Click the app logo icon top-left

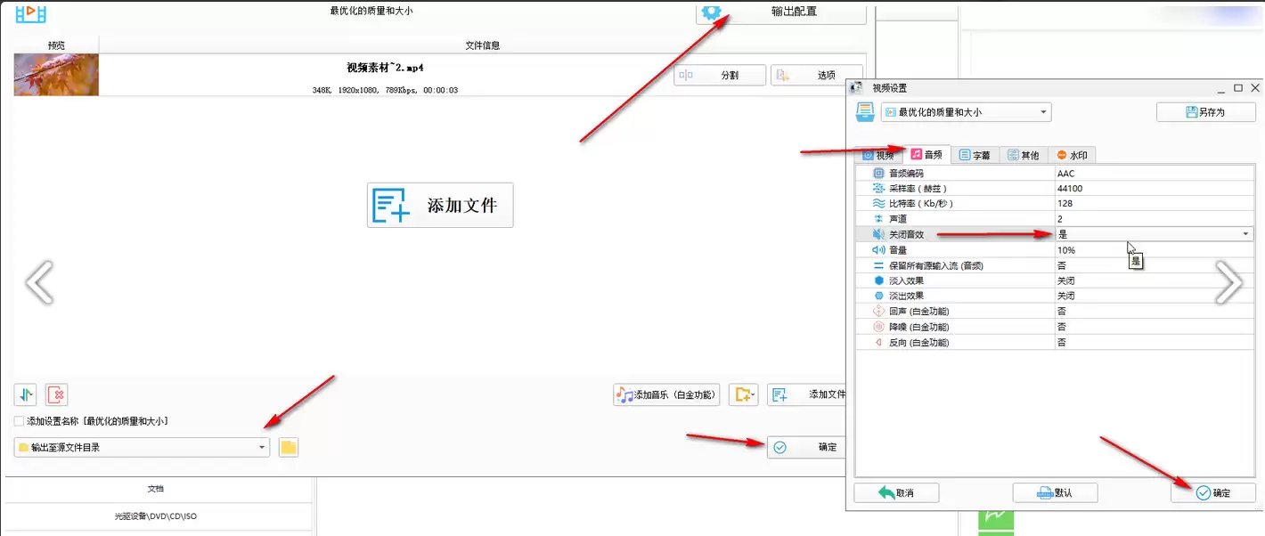coord(30,12)
